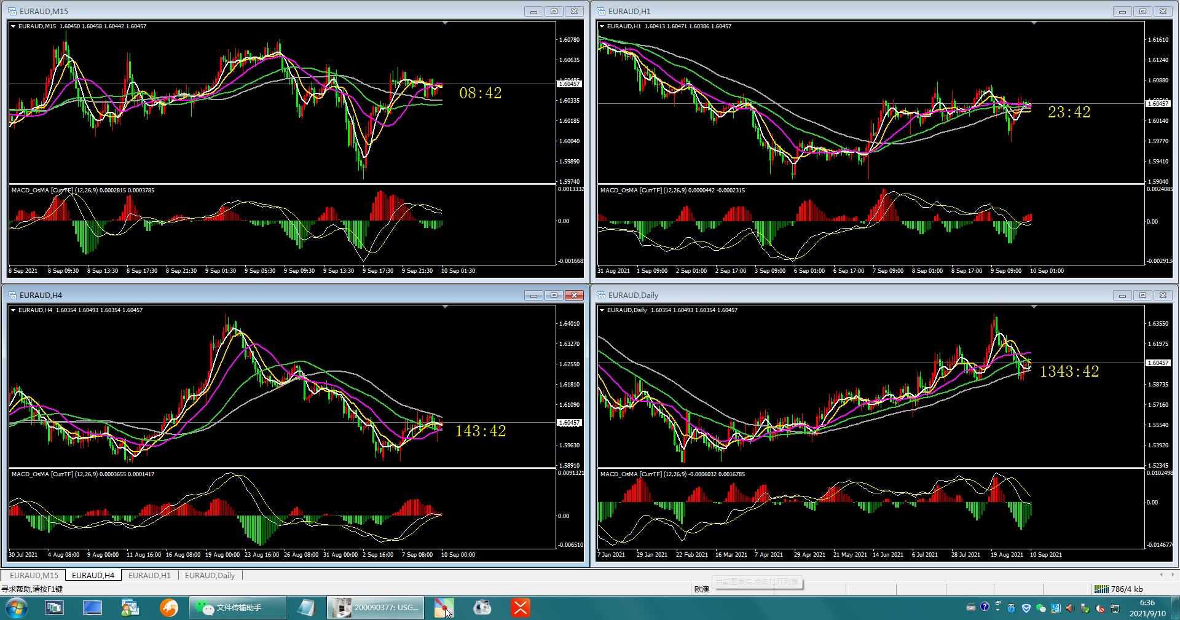
Task: Click the on-screen keyboard tray icon
Action: coord(971,608)
